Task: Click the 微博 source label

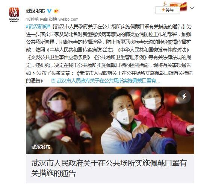Action: 53,19
